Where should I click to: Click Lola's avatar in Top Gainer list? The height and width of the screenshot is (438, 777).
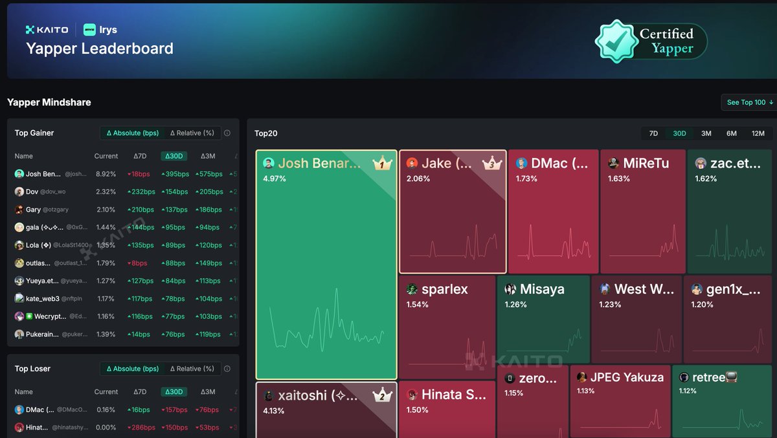19,245
